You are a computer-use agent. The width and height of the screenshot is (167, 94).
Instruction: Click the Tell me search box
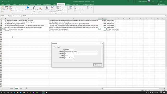87,4
